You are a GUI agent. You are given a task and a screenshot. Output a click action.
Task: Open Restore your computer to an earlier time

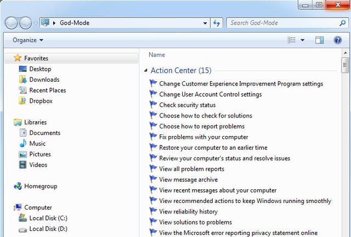tap(213, 148)
